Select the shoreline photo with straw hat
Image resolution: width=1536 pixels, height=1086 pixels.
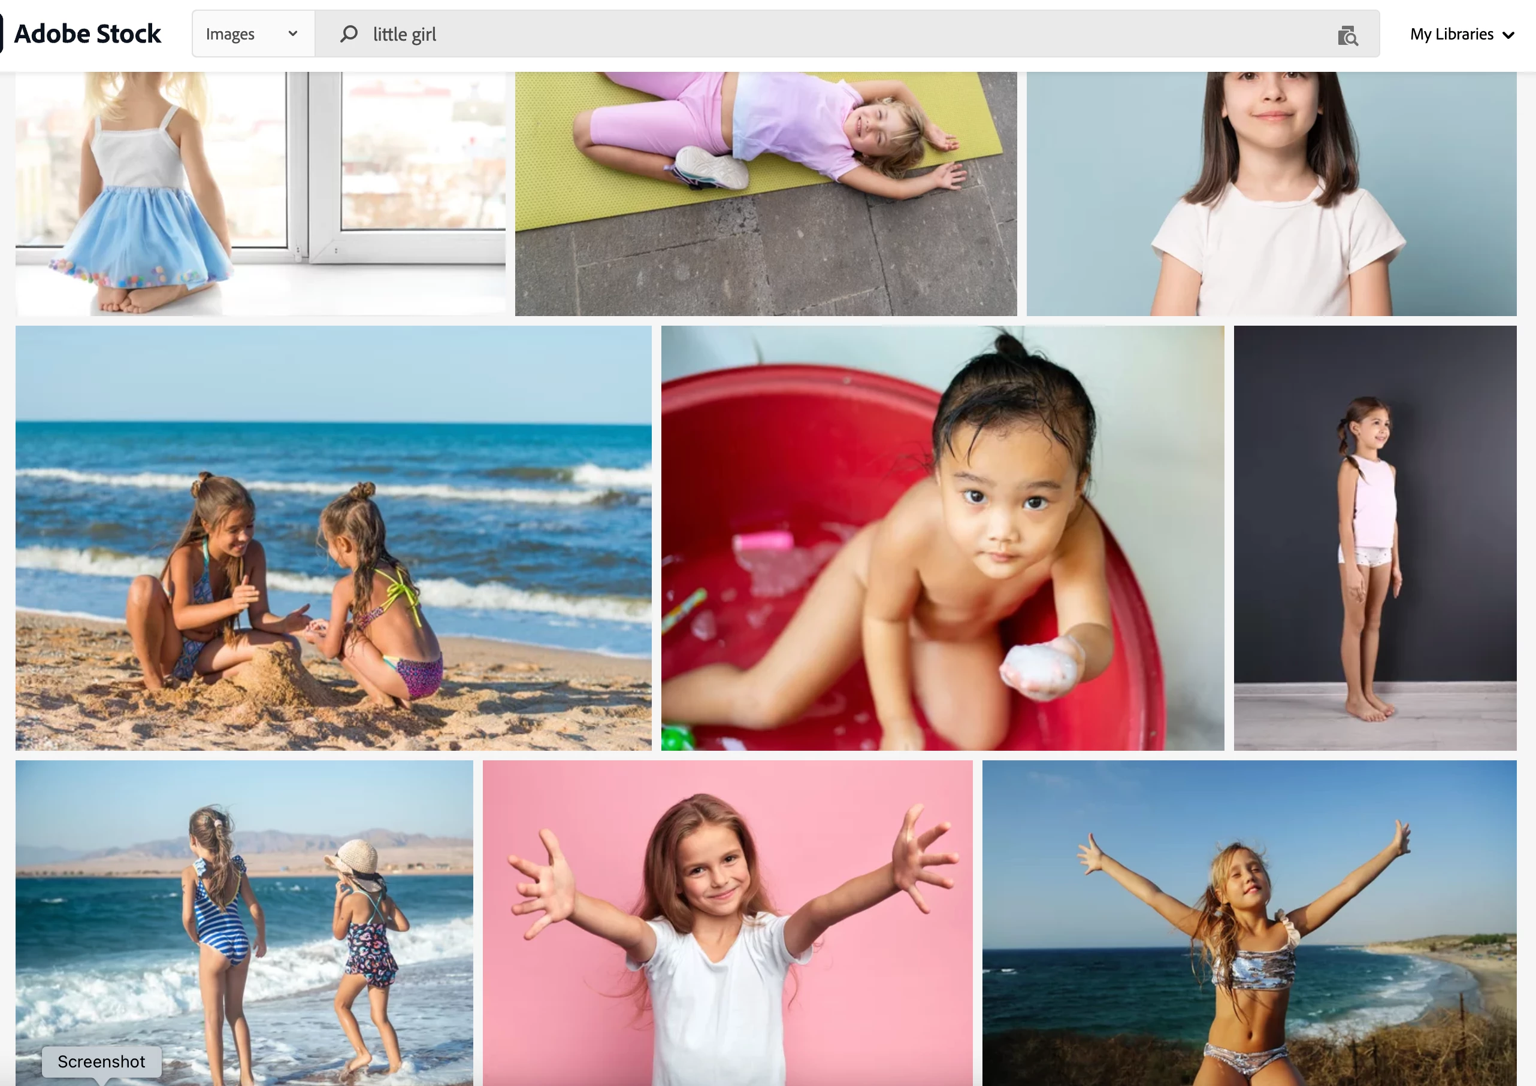tap(244, 923)
